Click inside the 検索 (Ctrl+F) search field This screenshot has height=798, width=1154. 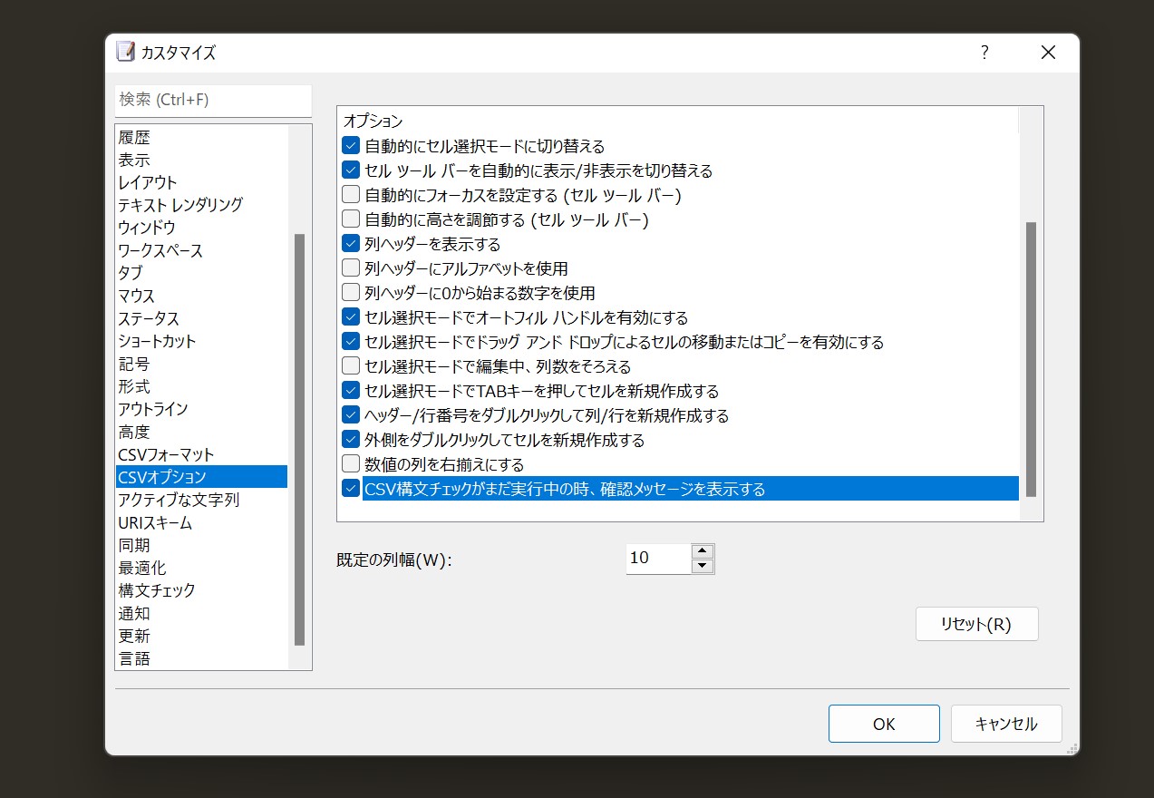click(212, 100)
